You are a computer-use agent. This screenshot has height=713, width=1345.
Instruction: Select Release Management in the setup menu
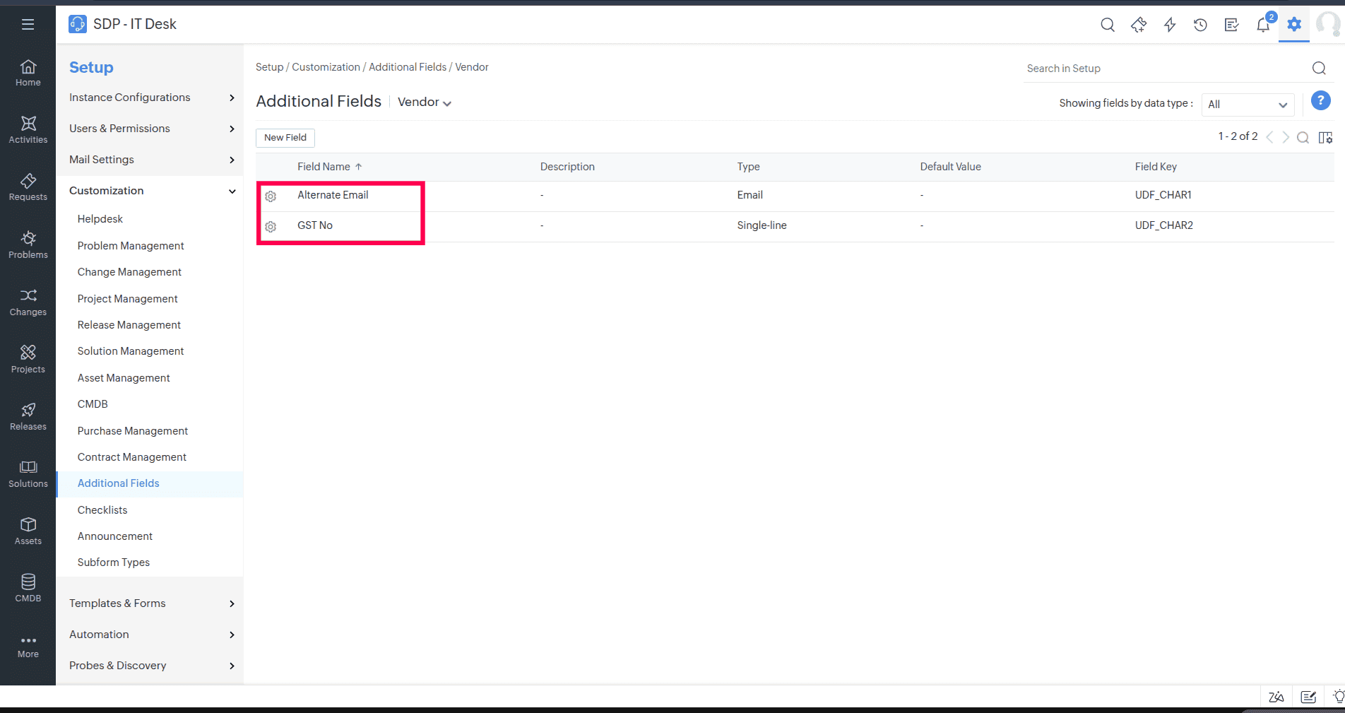pyautogui.click(x=129, y=325)
